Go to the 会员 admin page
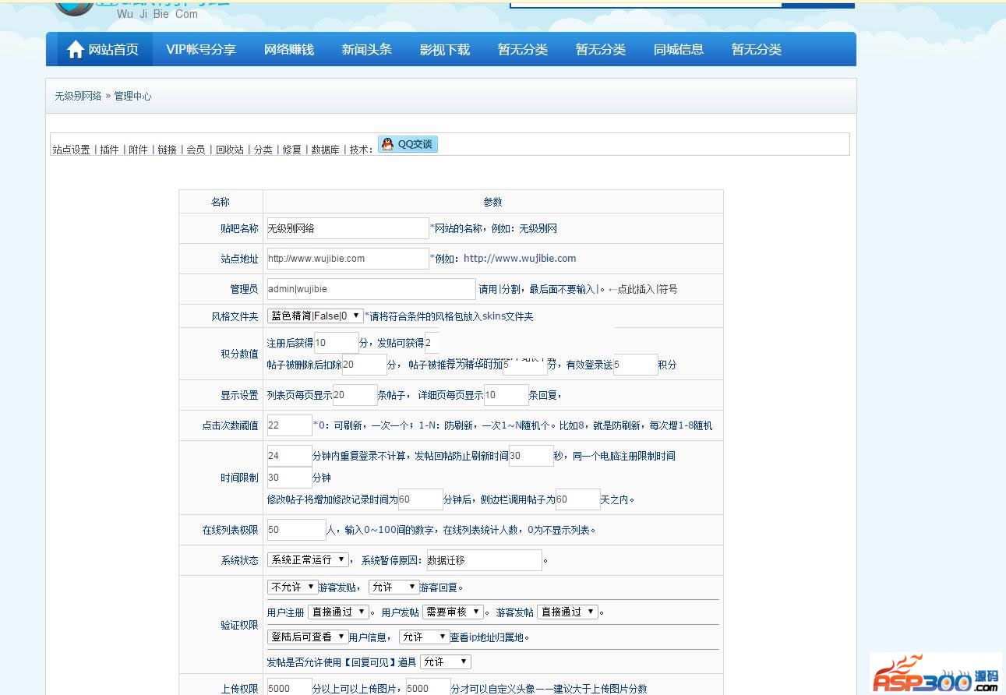 [196, 150]
